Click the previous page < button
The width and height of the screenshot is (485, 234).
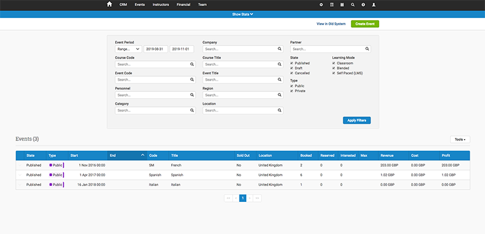(236, 198)
